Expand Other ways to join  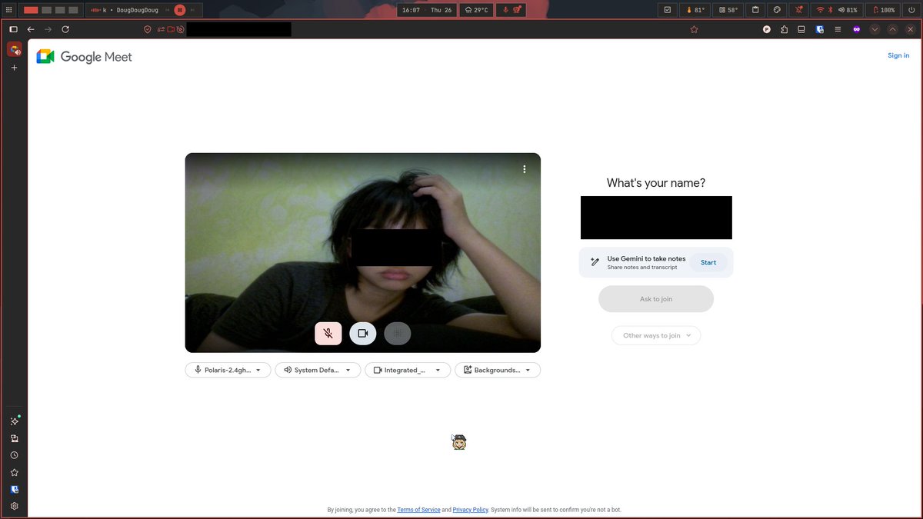656,335
